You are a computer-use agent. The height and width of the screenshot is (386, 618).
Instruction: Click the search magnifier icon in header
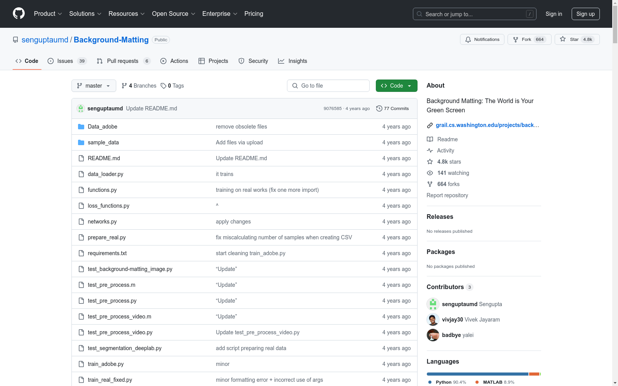(x=419, y=14)
